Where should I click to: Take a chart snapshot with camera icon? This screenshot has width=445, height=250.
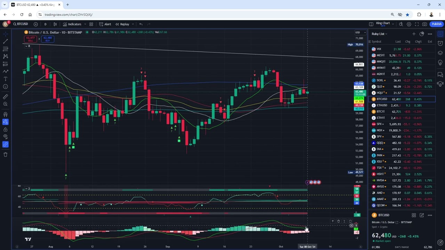425,24
